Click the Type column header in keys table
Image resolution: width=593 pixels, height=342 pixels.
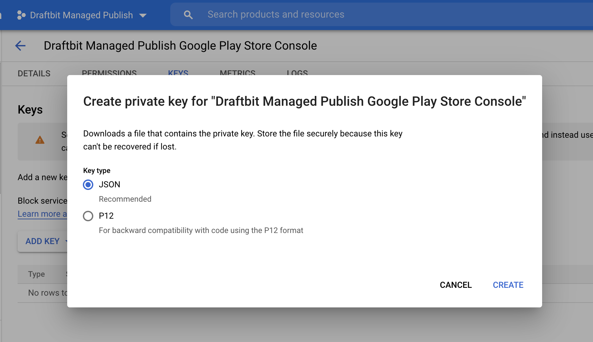pyautogui.click(x=37, y=274)
